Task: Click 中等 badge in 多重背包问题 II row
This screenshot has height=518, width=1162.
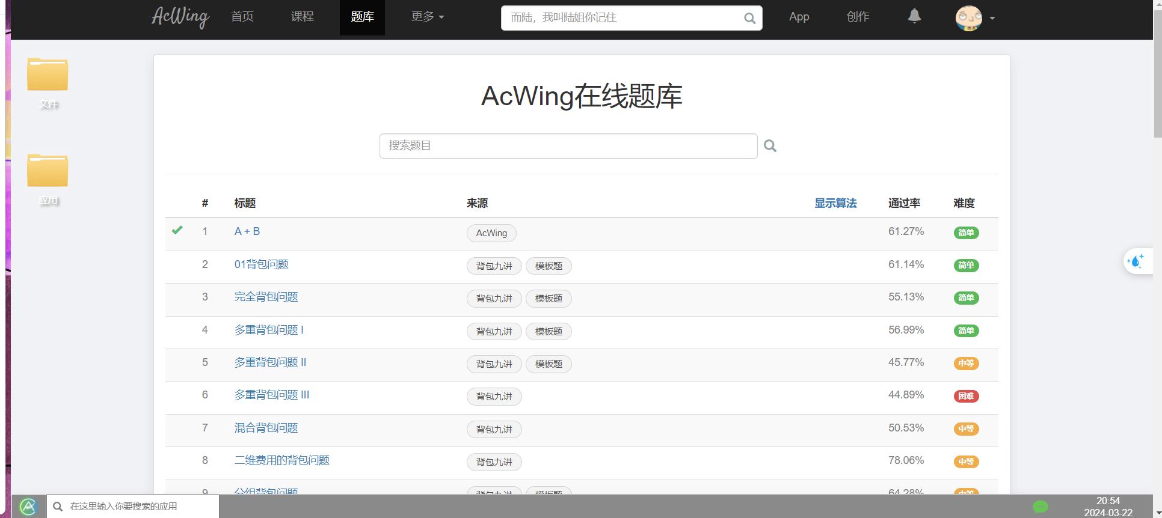Action: pos(966,364)
